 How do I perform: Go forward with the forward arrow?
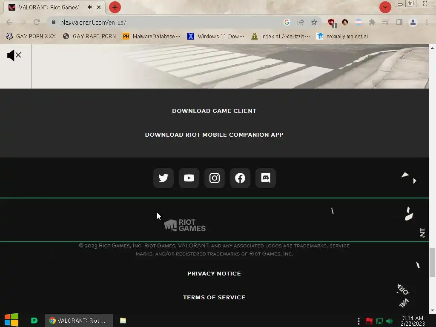pyautogui.click(x=23, y=22)
